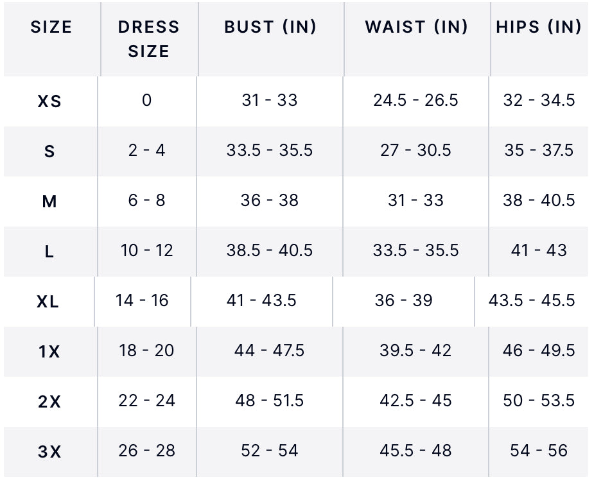Select the WAIST (IN) column header
This screenshot has width=594, height=482.
click(x=416, y=28)
